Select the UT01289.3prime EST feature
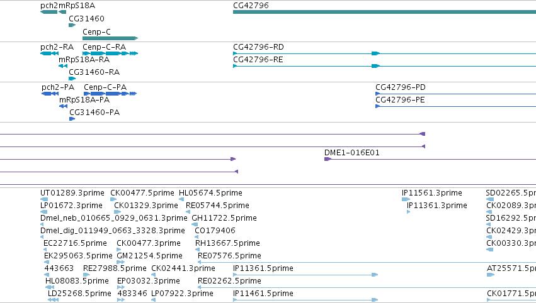This screenshot has width=536, height=303. coord(44,199)
